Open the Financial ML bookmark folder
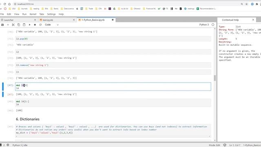 click(149, 9)
